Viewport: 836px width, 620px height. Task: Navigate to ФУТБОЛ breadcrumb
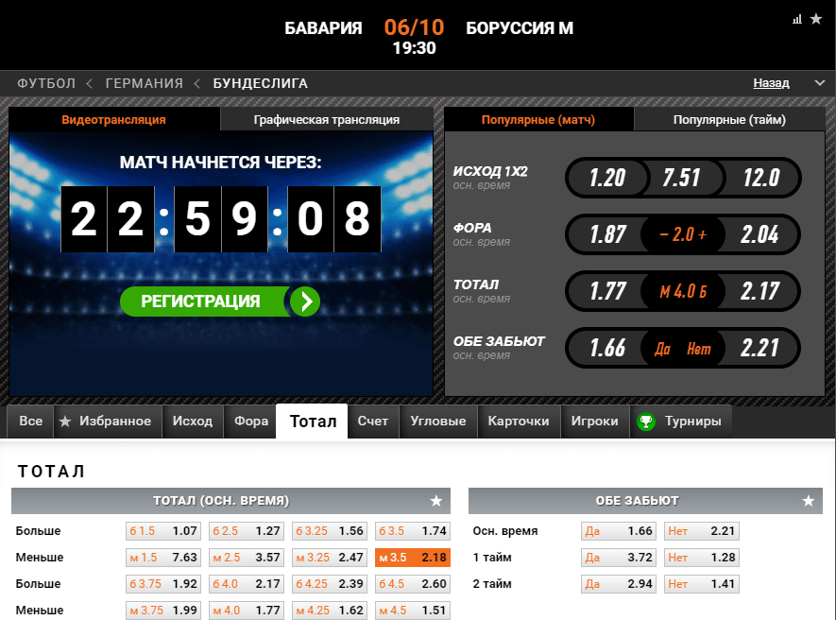pyautogui.click(x=46, y=84)
